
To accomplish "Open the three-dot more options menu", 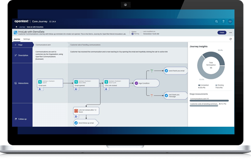I will tap(231, 32).
